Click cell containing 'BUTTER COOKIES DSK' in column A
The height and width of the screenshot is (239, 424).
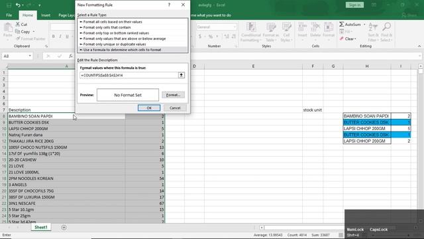tap(66, 122)
